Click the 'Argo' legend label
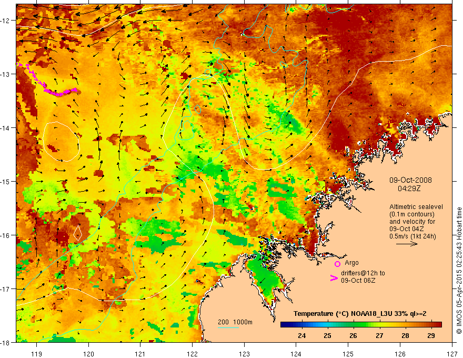 pos(351,263)
